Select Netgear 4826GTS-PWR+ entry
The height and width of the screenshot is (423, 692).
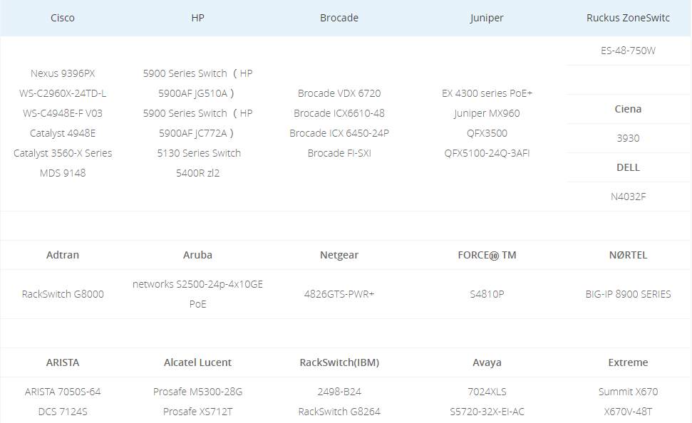coord(339,294)
